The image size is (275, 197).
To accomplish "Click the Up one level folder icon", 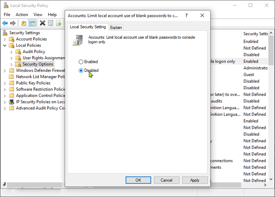I will coord(24,23).
